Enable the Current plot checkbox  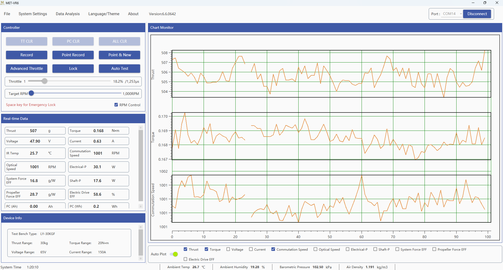[251, 249]
